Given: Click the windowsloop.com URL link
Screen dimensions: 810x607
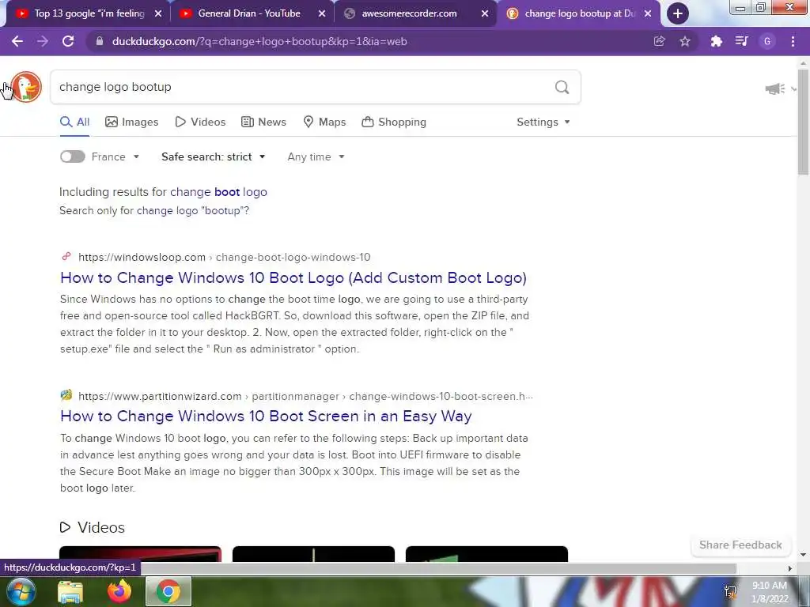Looking at the screenshot, I should (224, 257).
